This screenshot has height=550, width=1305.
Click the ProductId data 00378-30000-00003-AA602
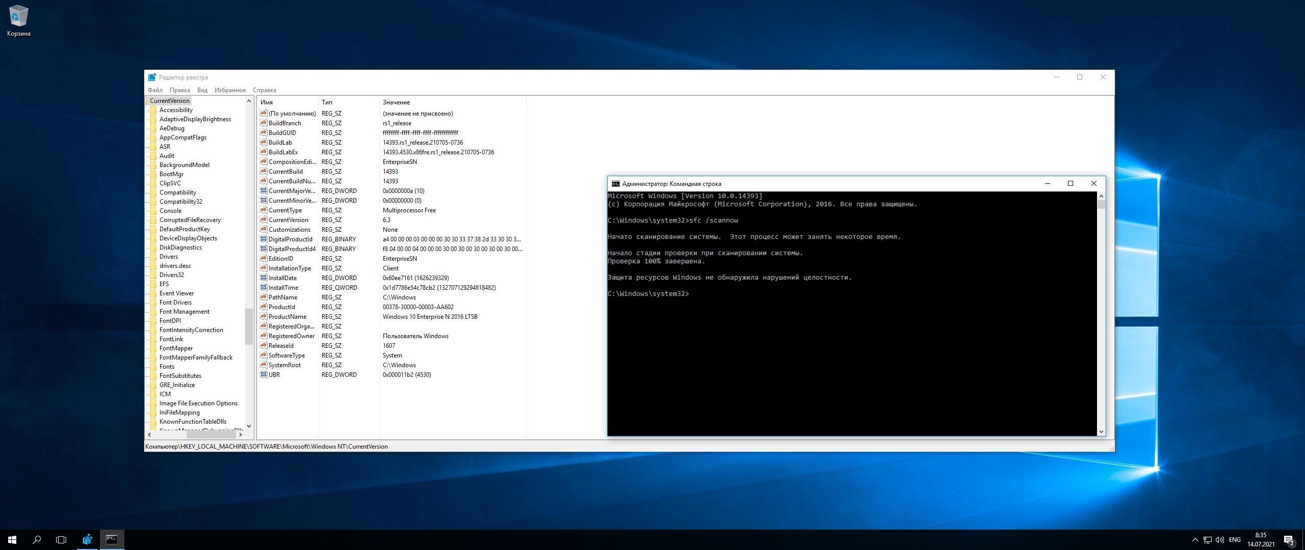pyautogui.click(x=418, y=307)
